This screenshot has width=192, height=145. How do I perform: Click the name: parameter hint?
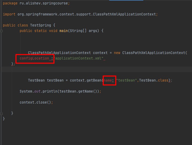pos(109,80)
